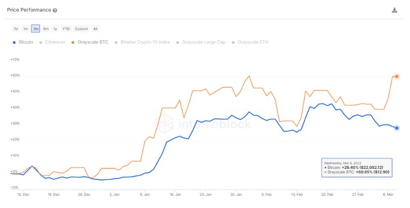The image size is (410, 208).
Task: Enable the Grayscale ETH series
Action: pyautogui.click(x=250, y=42)
